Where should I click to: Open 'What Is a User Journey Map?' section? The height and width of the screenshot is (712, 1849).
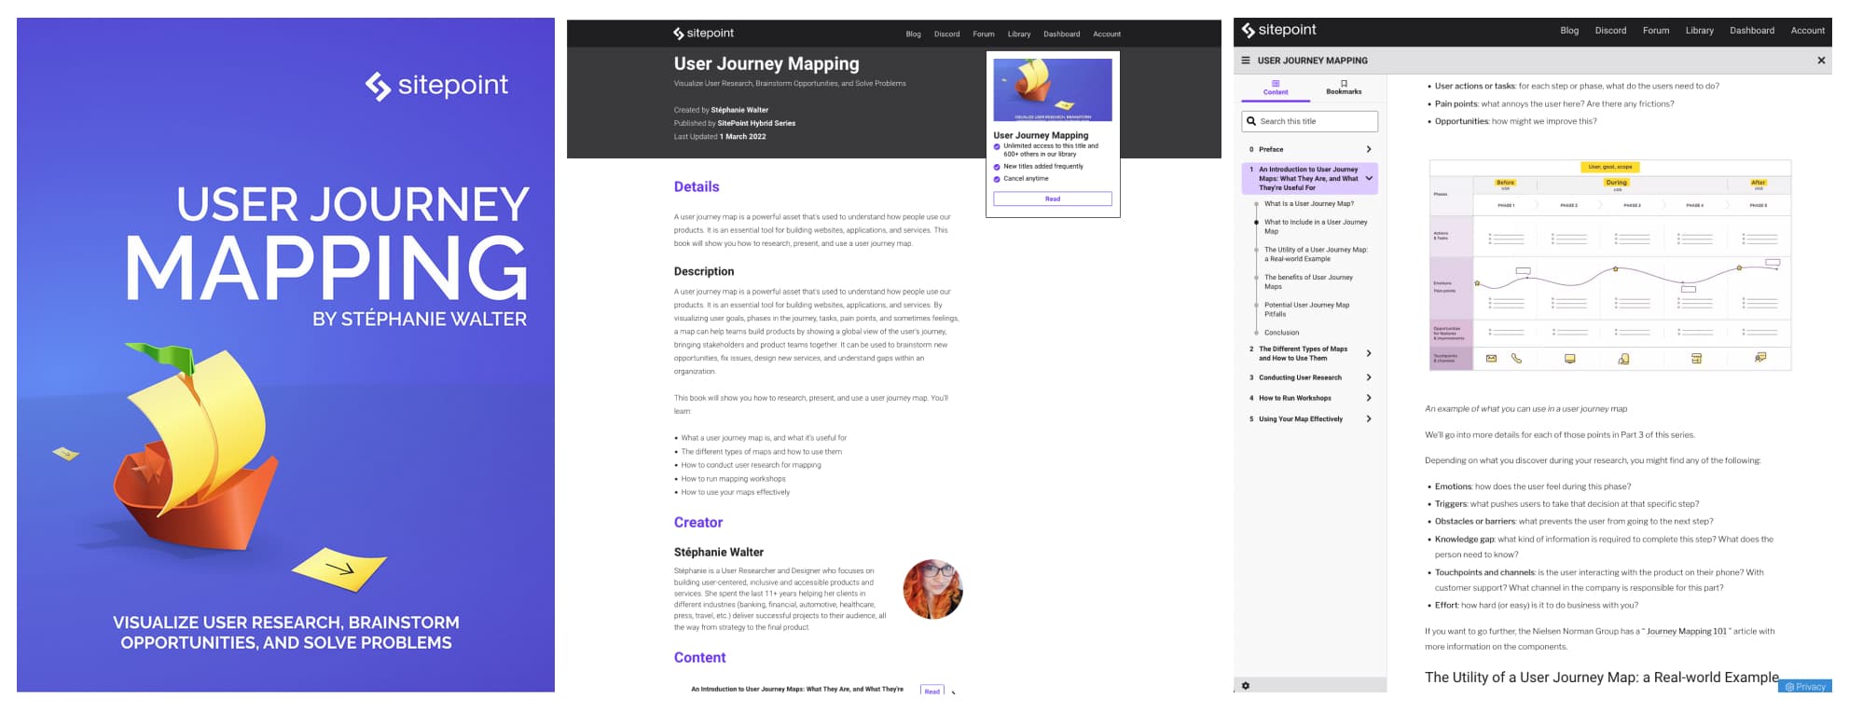(1308, 203)
